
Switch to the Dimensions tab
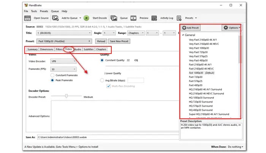47,49
